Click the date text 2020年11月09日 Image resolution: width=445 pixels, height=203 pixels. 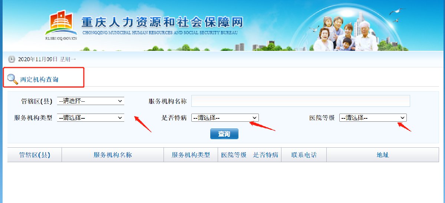click(38, 59)
